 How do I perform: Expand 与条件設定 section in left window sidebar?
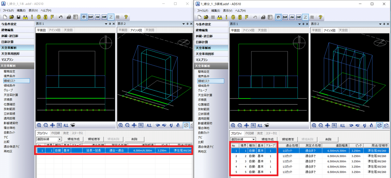click(x=17, y=24)
